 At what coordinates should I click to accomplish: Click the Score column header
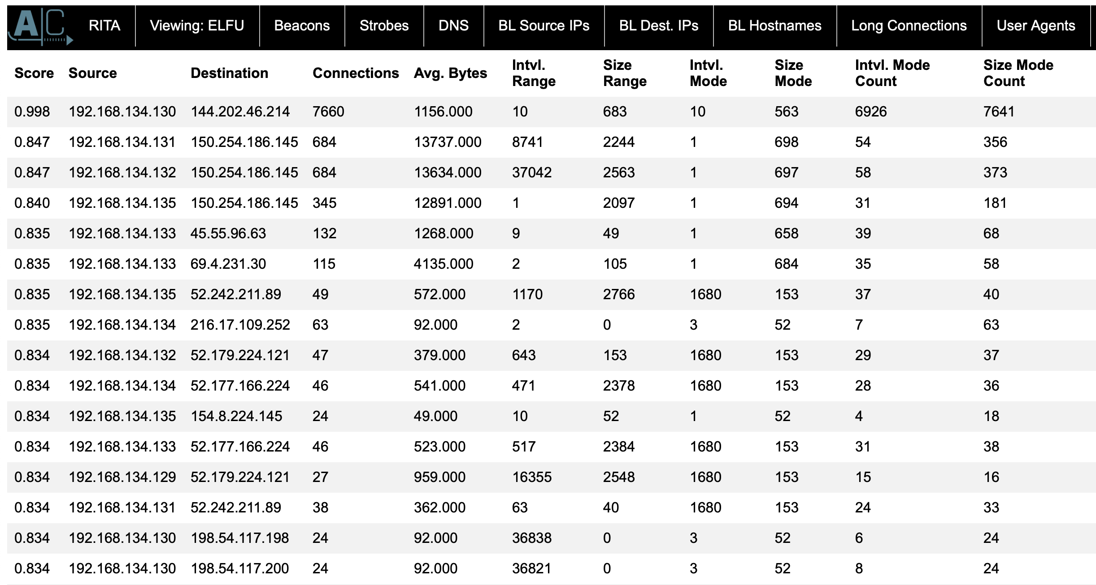coord(34,73)
